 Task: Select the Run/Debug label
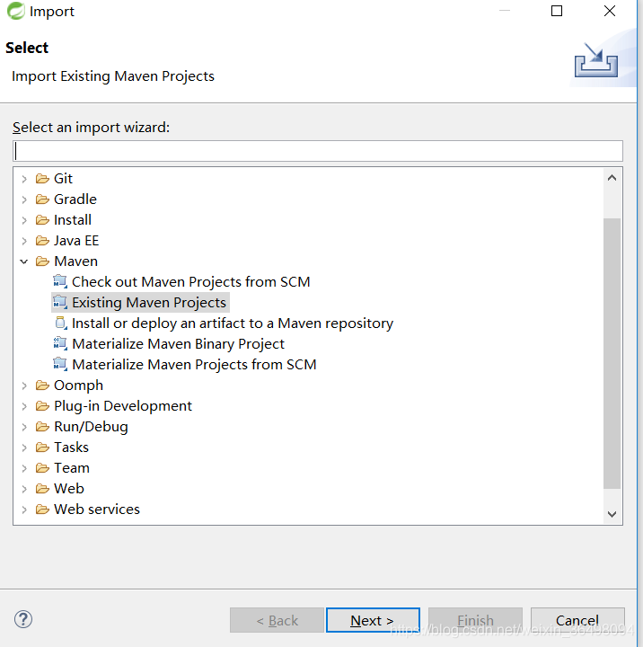[x=91, y=427]
